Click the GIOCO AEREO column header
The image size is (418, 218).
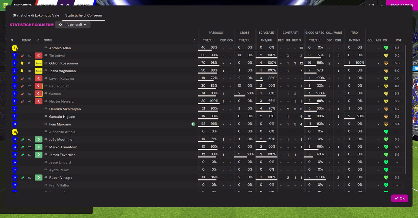(315, 33)
